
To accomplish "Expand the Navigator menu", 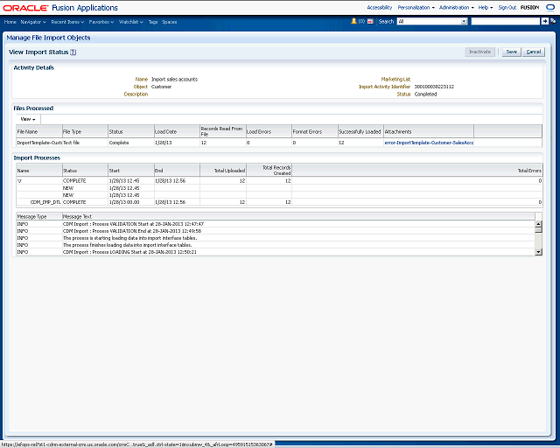I will pos(33,21).
